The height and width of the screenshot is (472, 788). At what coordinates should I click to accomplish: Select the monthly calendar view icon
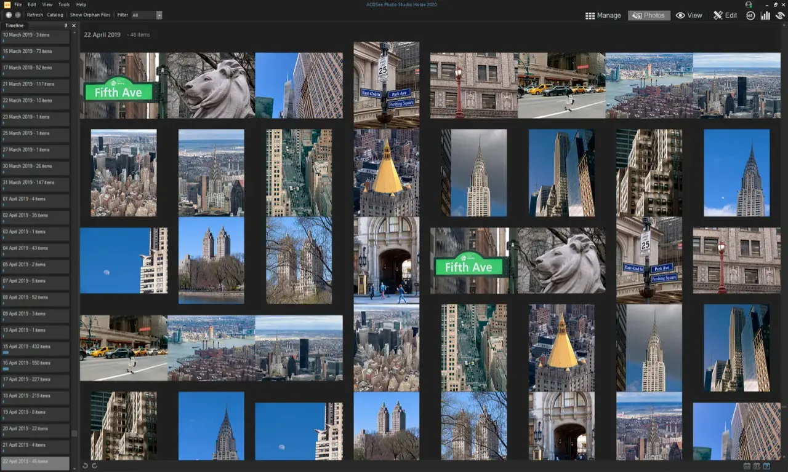click(757, 466)
